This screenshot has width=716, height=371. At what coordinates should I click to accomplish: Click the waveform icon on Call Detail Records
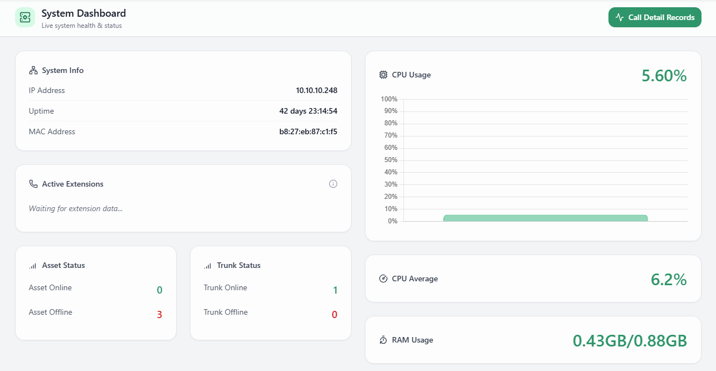click(618, 17)
